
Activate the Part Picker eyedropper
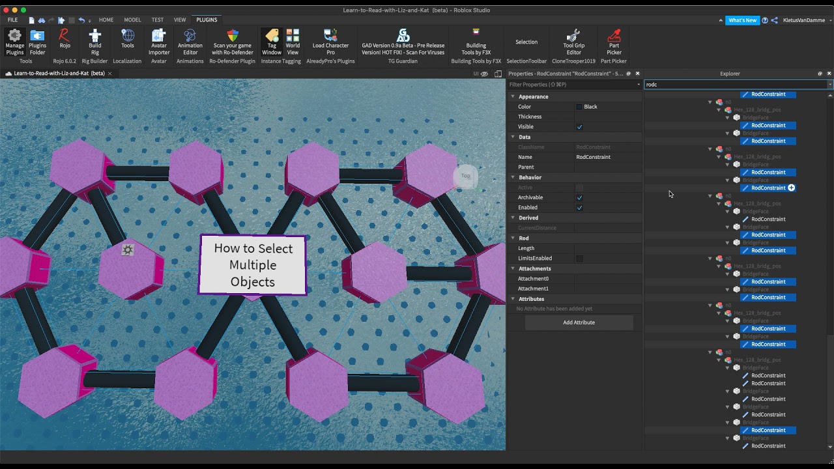click(x=614, y=42)
